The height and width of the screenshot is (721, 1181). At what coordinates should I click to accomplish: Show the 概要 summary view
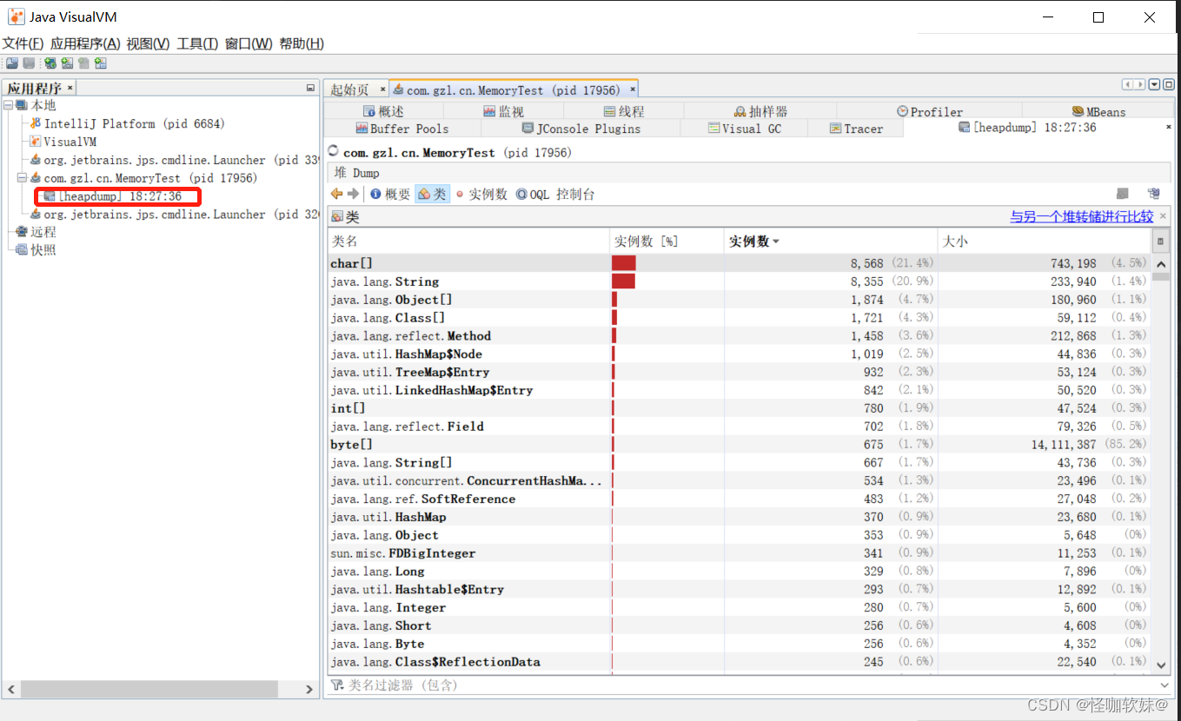point(390,195)
